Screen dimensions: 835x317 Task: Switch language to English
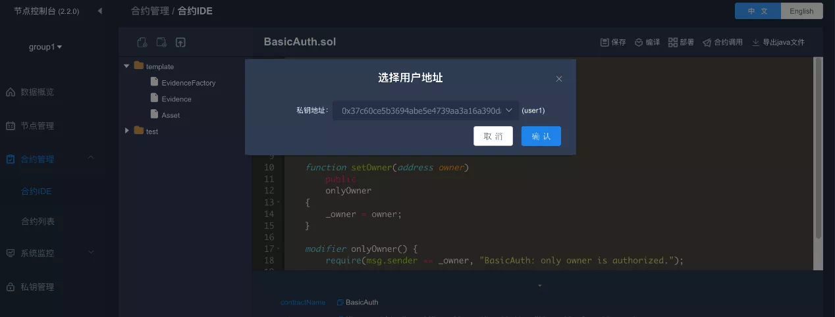tap(801, 11)
